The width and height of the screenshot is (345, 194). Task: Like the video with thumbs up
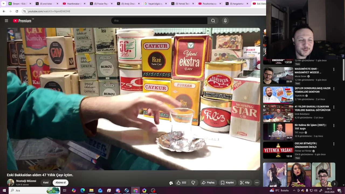coord(181,183)
